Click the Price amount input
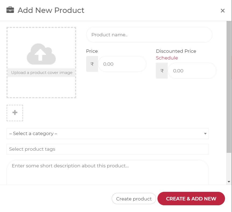 (x=122, y=64)
